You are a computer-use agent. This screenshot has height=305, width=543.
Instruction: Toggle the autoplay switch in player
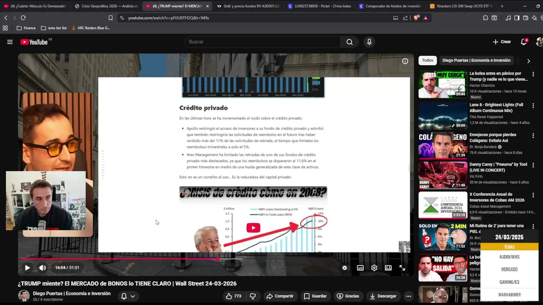344,268
